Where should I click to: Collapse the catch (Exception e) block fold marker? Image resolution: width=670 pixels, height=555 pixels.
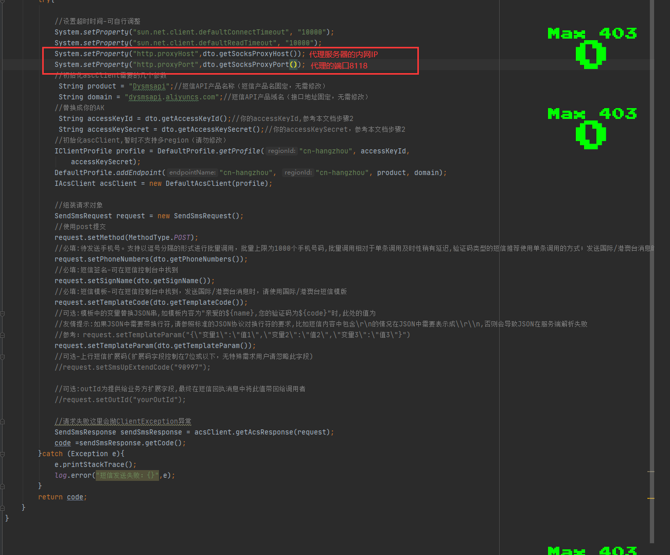[3, 454]
